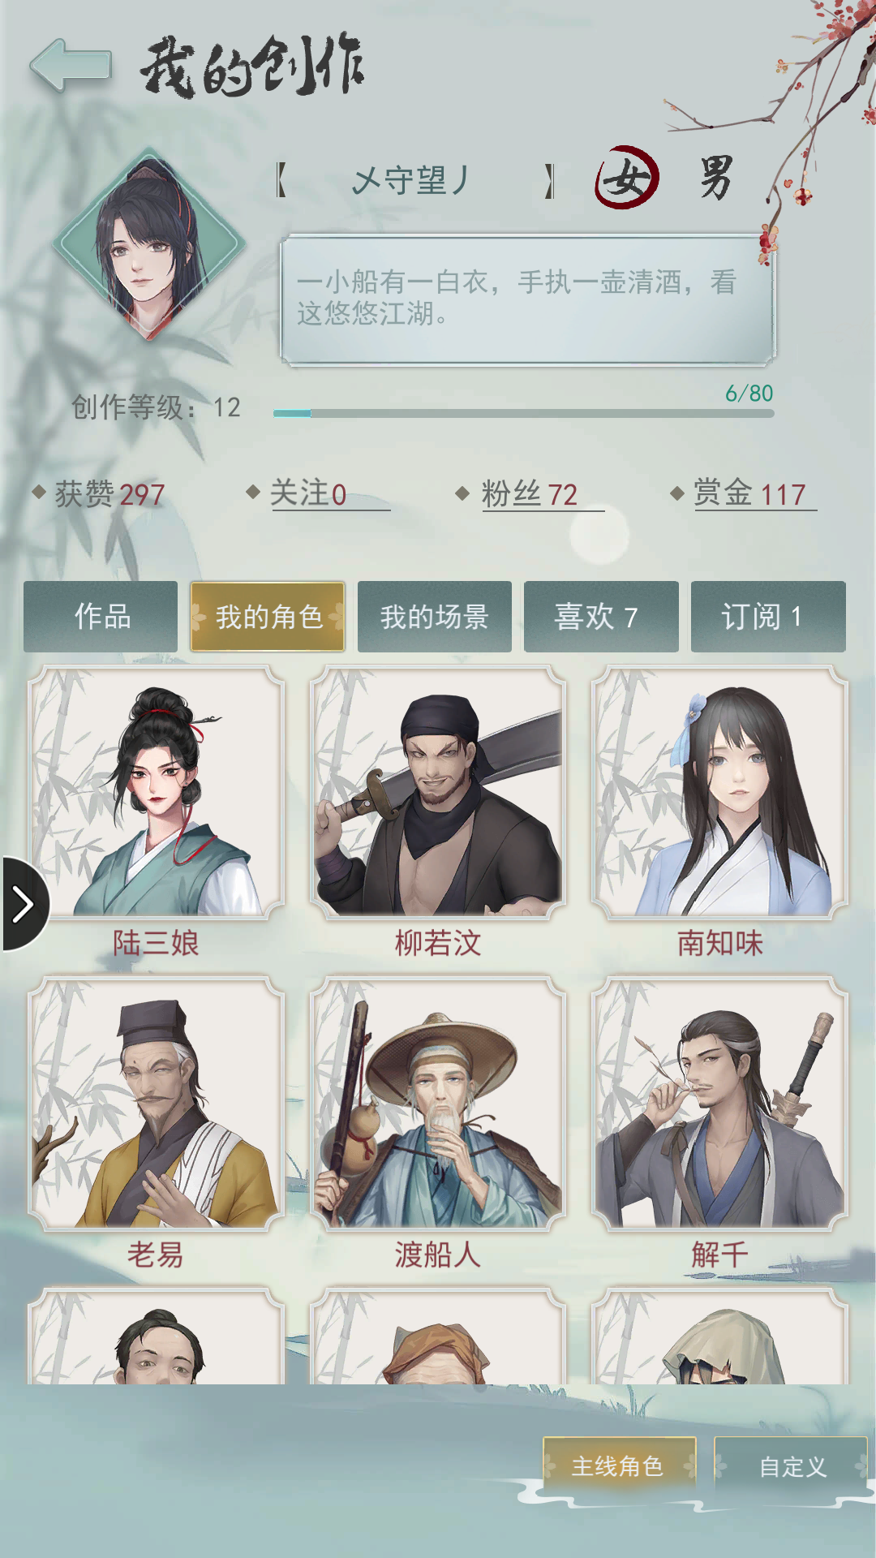Viewport: 876px width, 1558px height.
Task: Tap the diamond profile avatar
Action: point(149,244)
